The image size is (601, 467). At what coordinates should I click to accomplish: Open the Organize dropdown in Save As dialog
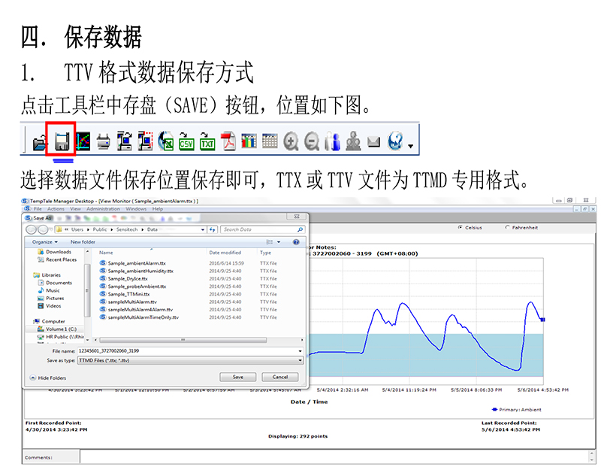click(x=44, y=241)
